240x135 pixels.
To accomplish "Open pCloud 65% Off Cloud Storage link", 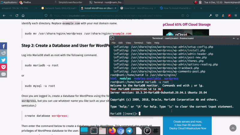I will point(187,25).
